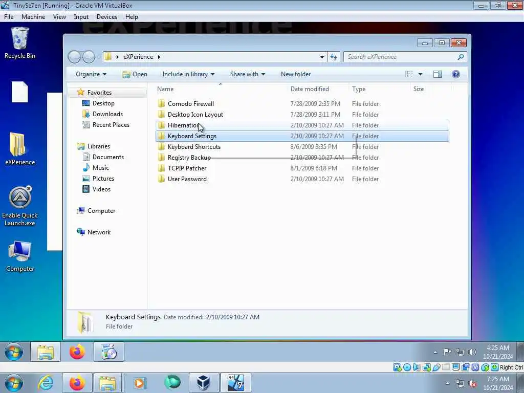Open the VirtualBox File menu
This screenshot has height=393, width=524.
coord(9,17)
